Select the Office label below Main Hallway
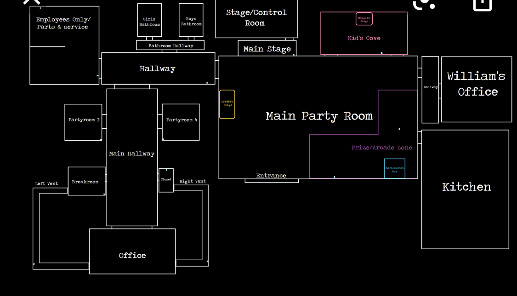This screenshot has width=517, height=296. tap(132, 256)
